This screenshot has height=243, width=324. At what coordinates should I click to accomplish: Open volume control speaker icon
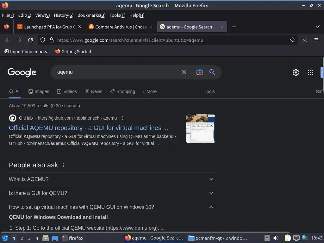[x=276, y=238]
